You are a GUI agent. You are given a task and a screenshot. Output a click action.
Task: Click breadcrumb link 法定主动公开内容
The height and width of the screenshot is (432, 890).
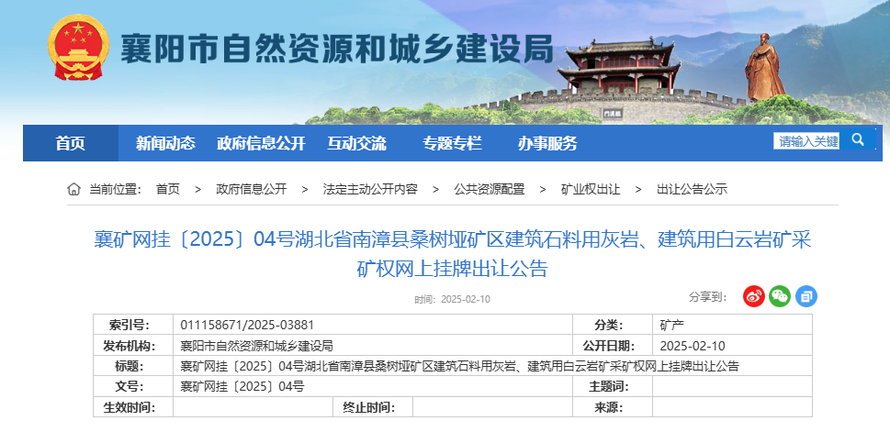click(x=370, y=189)
